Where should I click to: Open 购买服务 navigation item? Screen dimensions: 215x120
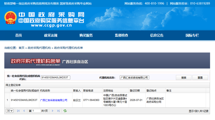click(86, 35)
